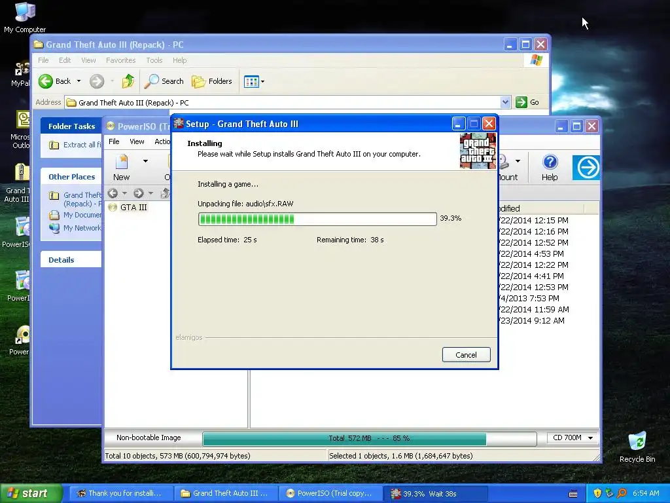Screen dimensions: 670x503
Task: Select the My Computer desktop icon
Action: click(x=25, y=17)
